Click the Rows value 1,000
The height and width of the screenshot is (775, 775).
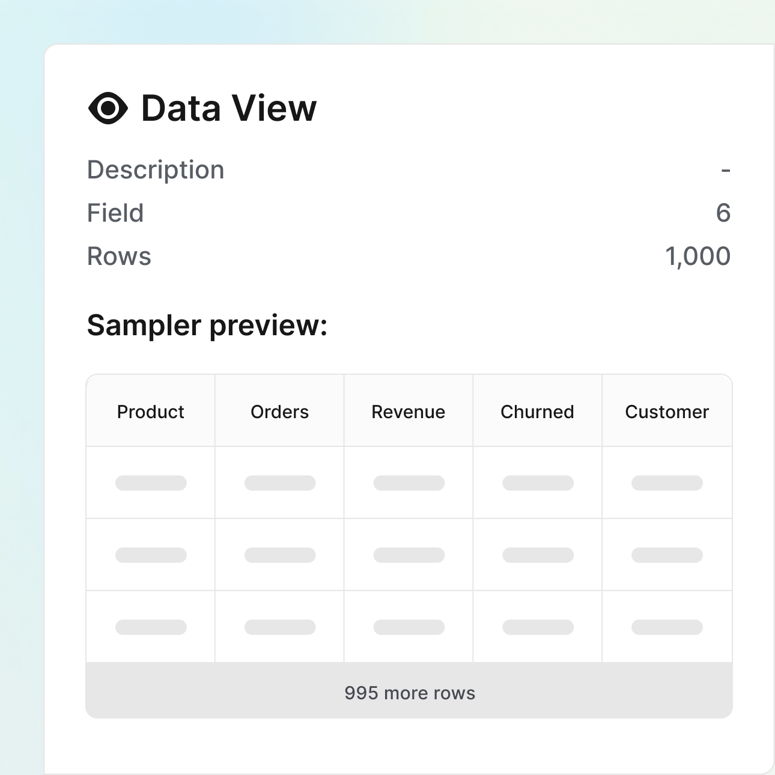(698, 255)
